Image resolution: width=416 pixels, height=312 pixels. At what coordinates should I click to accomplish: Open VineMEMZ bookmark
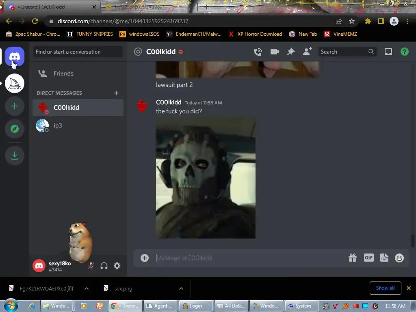tap(341, 34)
